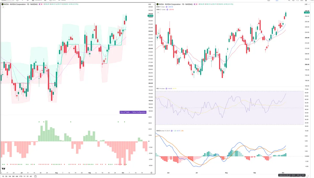This screenshot has width=314, height=178.
Task: Collapse the EMA indicator legend on right chart
Action: 158,12
